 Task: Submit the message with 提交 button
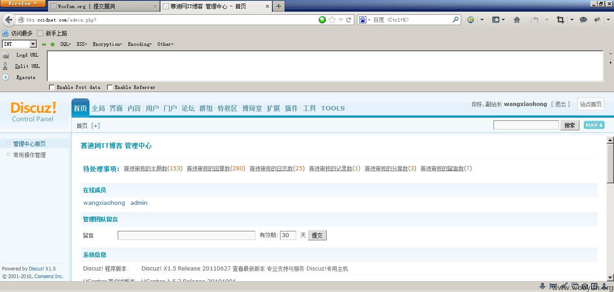(x=317, y=235)
